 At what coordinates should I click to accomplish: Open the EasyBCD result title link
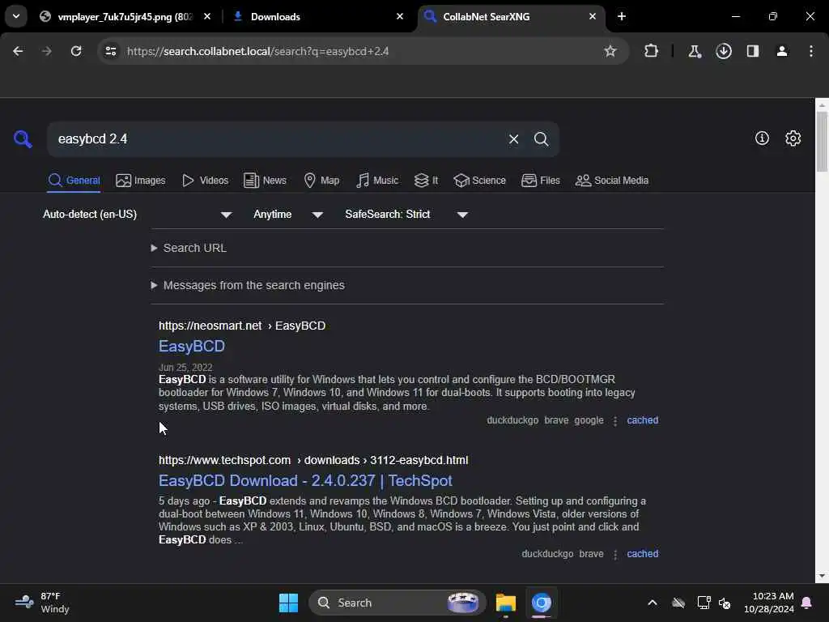coord(192,347)
